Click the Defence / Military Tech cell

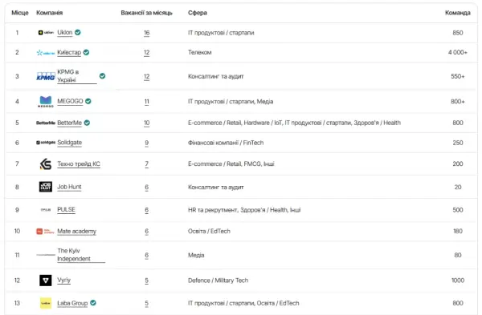(x=218, y=281)
